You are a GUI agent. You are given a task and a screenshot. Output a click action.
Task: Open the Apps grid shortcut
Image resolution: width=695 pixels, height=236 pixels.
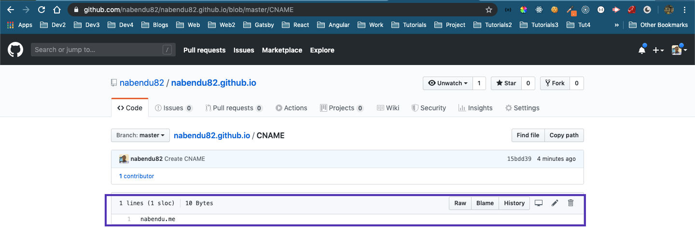[20, 25]
